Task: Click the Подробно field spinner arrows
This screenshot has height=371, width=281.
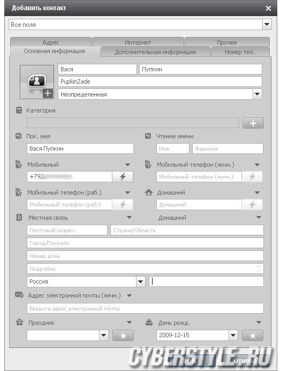Action: tap(259, 269)
